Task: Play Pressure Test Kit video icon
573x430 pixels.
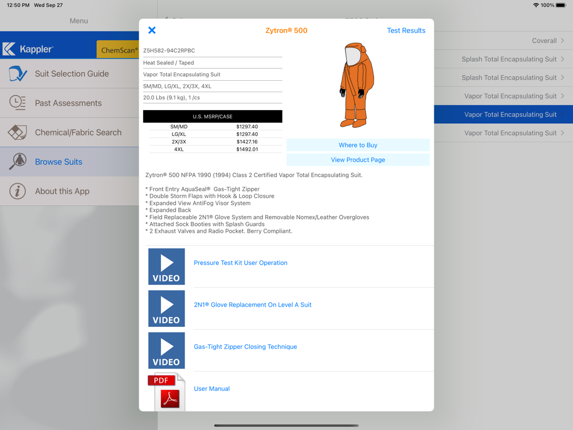Action: point(167,267)
